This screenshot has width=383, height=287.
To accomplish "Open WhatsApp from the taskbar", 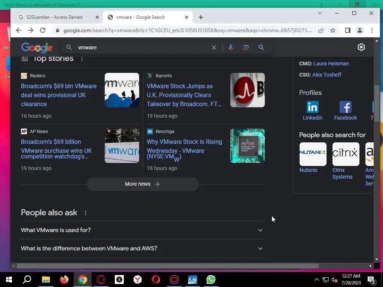I will tap(211, 280).
